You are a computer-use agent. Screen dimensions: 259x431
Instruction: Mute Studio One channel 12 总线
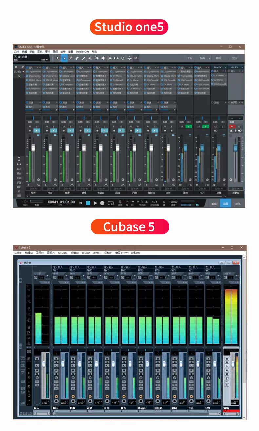pyautogui.click(x=215, y=127)
